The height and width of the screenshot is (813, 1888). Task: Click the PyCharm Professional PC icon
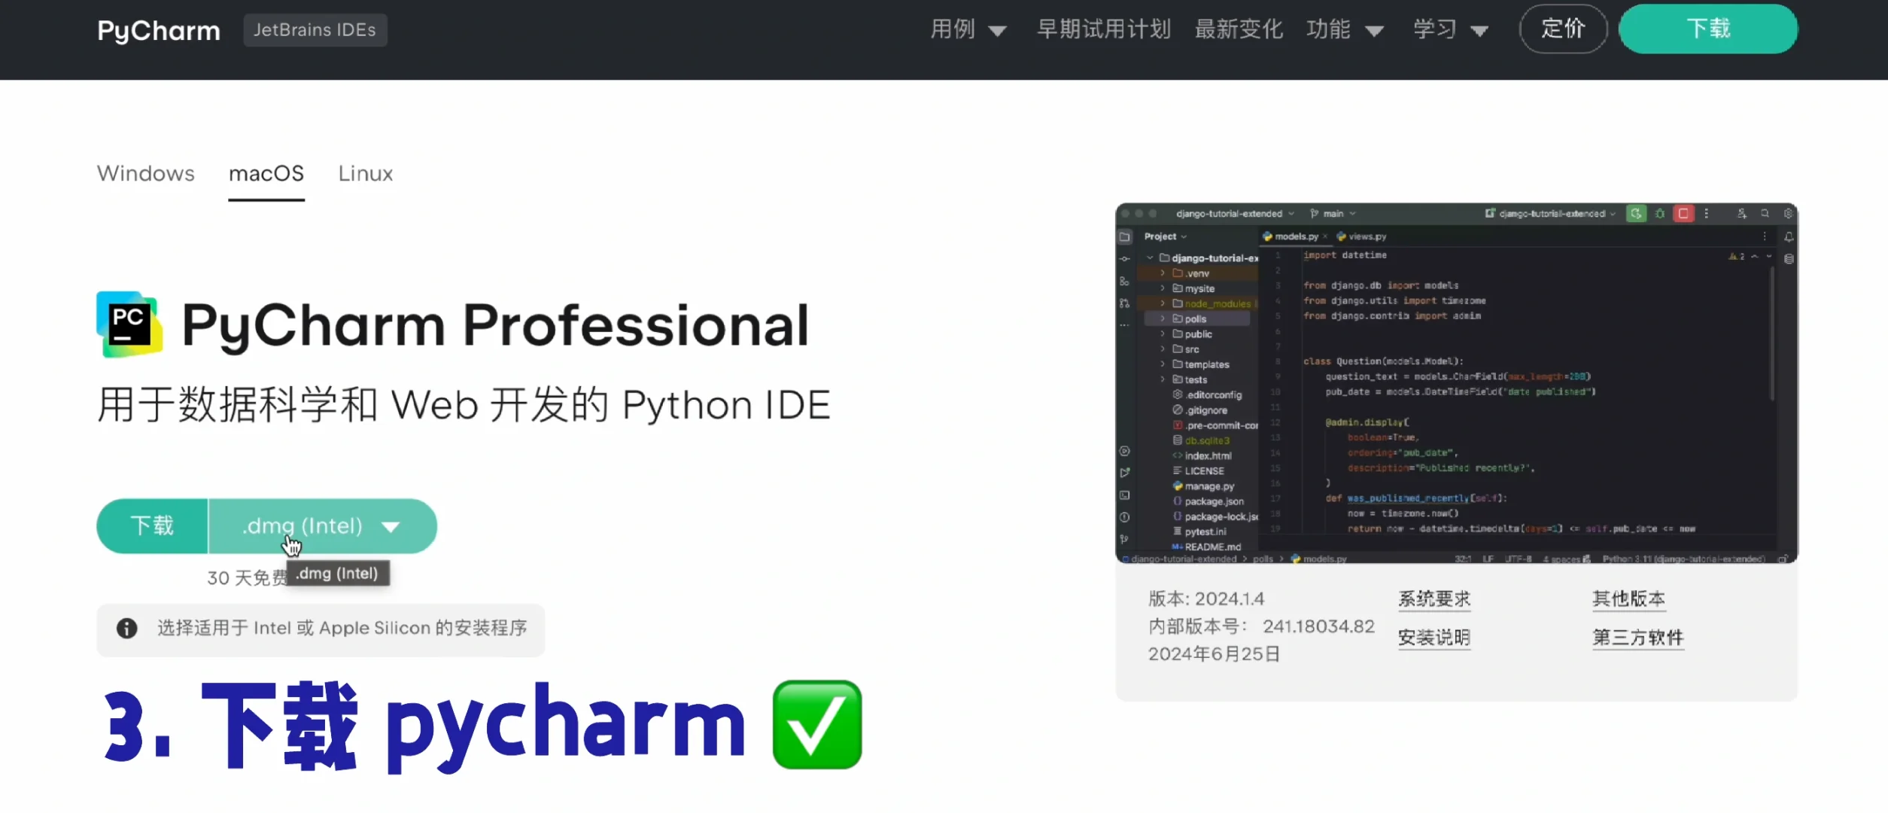tap(129, 324)
